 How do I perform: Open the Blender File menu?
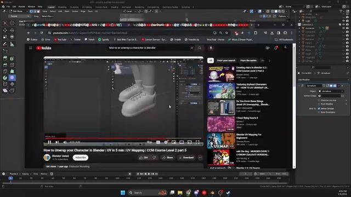point(8,7)
